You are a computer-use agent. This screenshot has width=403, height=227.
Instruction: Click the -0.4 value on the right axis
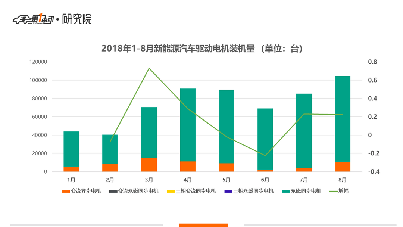click(374, 171)
